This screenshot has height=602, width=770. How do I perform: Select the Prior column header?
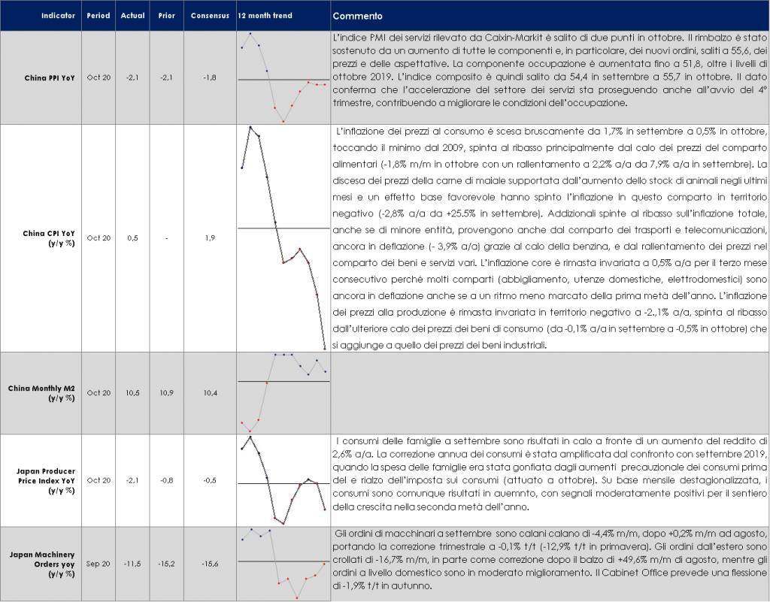166,16
